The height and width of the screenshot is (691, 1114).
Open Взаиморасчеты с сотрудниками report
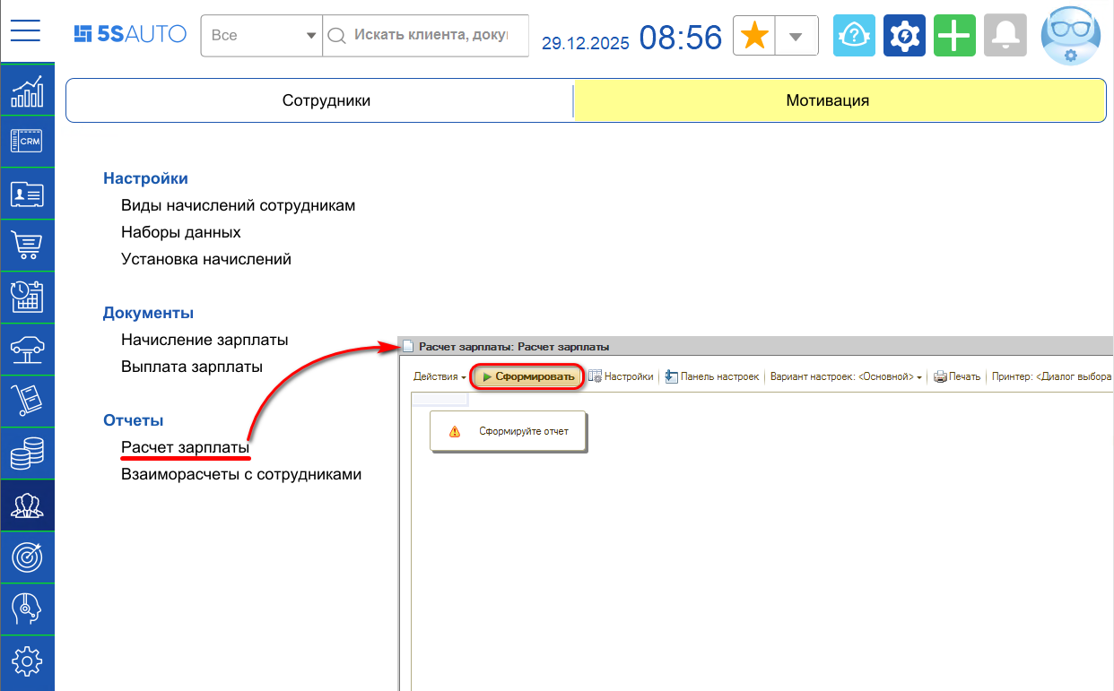[240, 474]
